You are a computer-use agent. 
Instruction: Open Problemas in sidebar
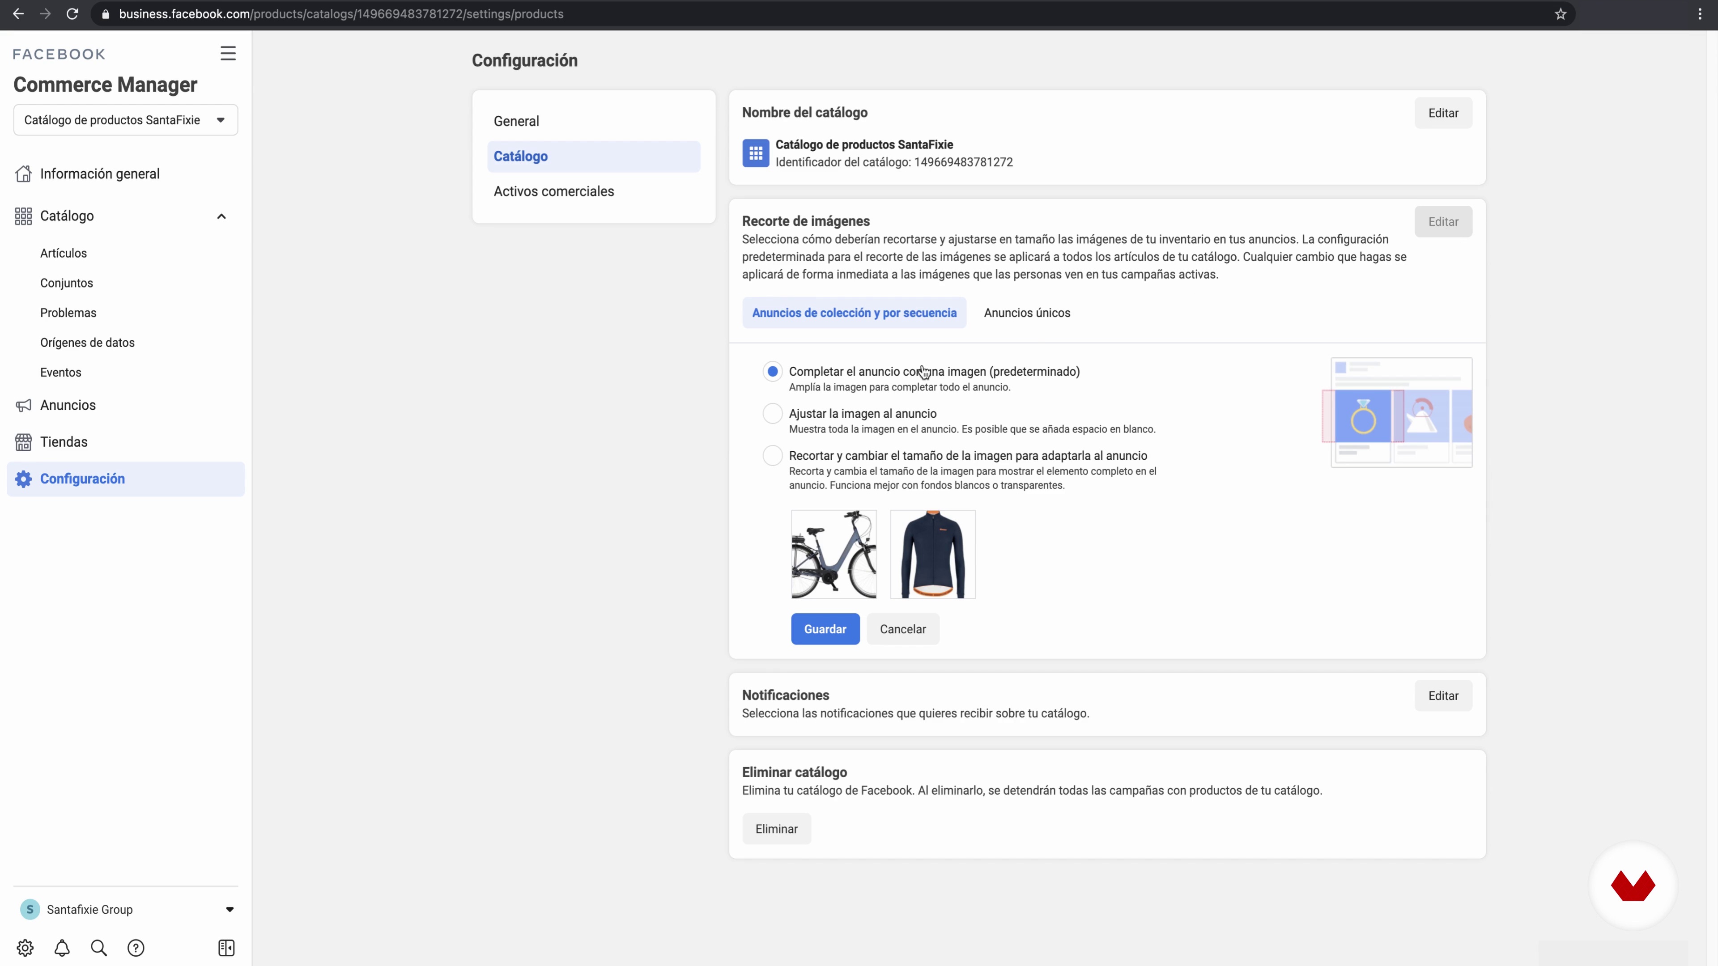coord(68,313)
